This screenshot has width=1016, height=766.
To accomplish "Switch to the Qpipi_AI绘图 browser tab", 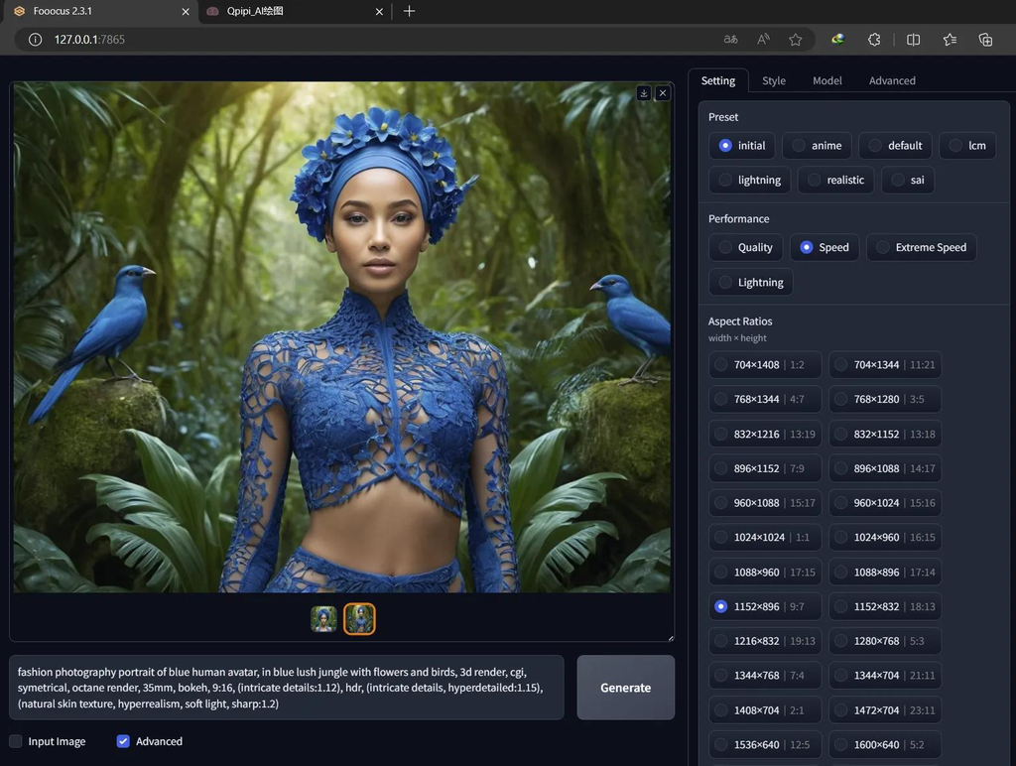I will [x=294, y=12].
